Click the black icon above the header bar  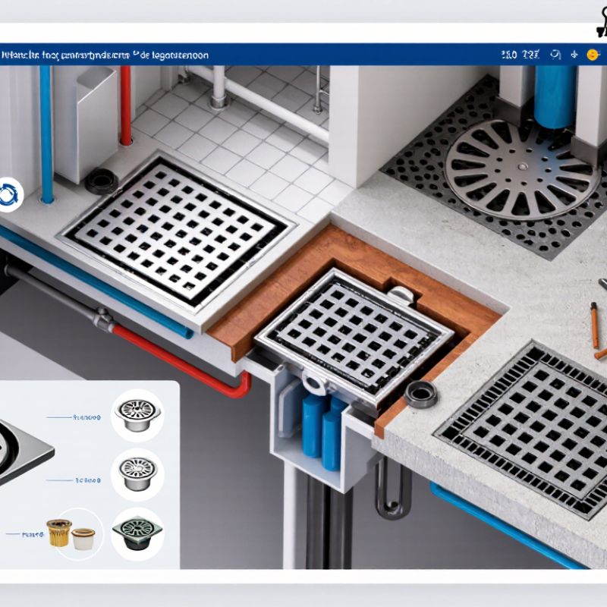click(x=601, y=24)
